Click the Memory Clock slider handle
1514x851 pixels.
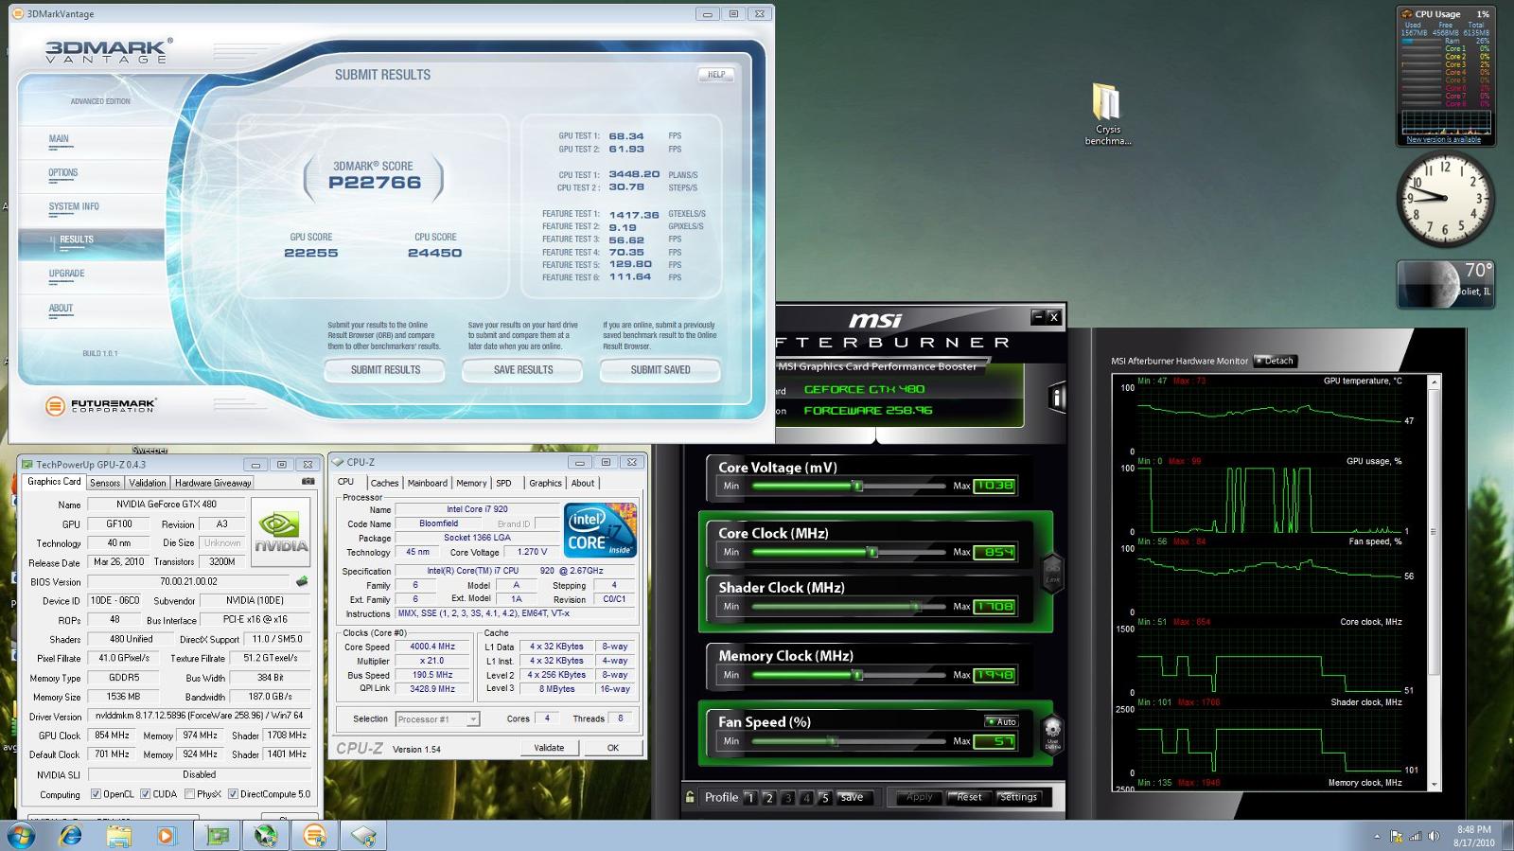pos(857,675)
